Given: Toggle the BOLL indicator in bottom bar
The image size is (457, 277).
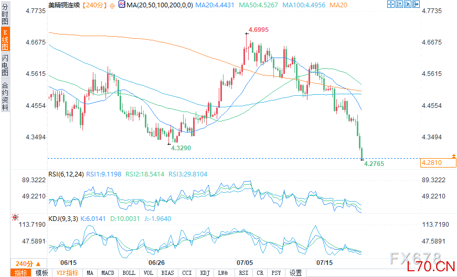Looking at the screenshot, I should pos(128,273).
